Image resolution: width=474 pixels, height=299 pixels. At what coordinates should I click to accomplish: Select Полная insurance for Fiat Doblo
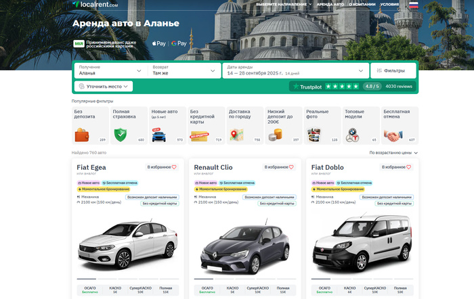400,290
